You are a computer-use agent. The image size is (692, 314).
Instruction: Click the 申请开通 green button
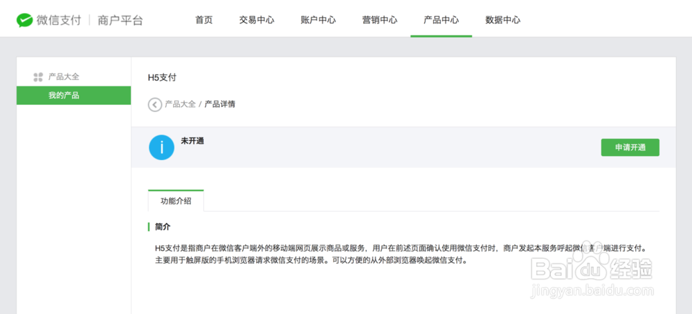(630, 148)
